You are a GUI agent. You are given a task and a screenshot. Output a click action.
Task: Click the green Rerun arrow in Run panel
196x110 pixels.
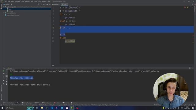click(x=4, y=71)
